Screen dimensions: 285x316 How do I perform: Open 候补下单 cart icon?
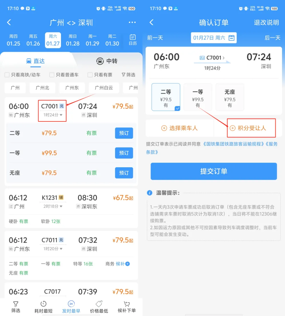[x=127, y=304]
